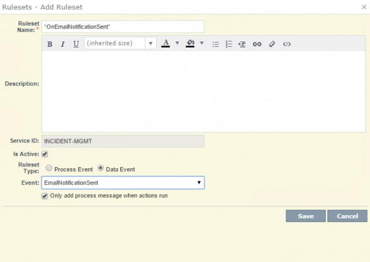
Task: Cancel adding the ruleset
Action: click(347, 216)
